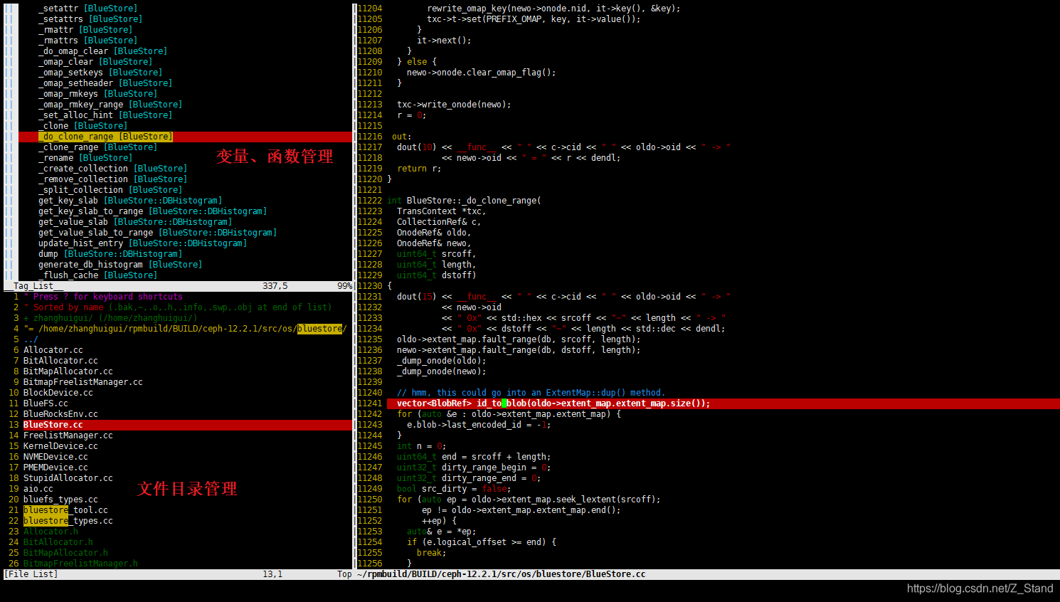
Task: Select the _do_clone_range tag in Tag List
Action: [x=105, y=137]
